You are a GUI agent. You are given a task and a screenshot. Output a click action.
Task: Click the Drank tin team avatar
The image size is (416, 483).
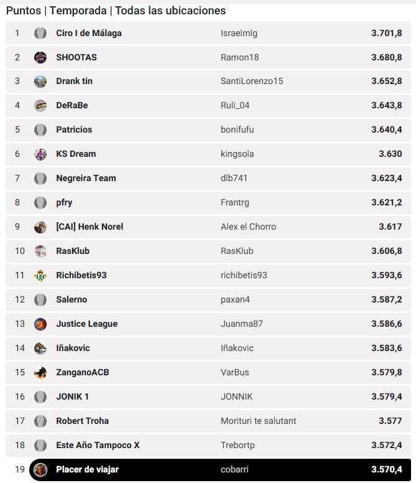[40, 82]
